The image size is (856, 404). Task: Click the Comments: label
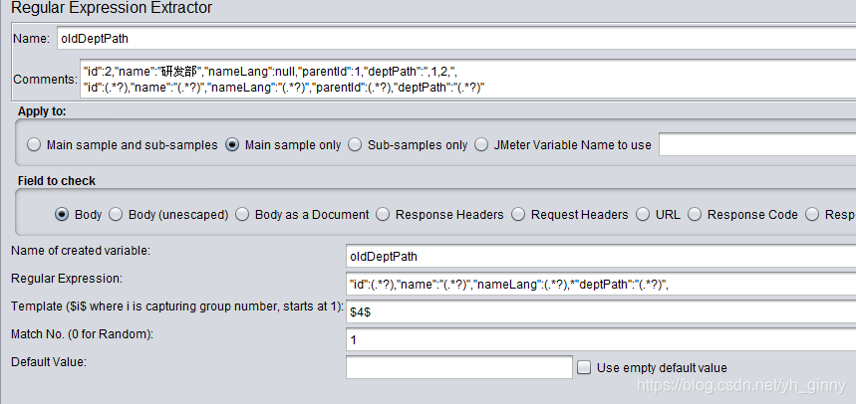(x=45, y=80)
